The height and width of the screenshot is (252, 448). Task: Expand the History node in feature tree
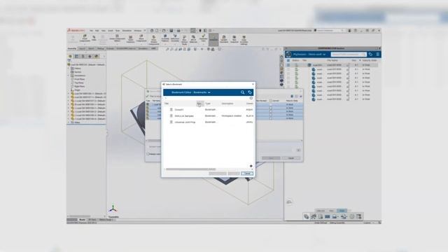pos(69,69)
